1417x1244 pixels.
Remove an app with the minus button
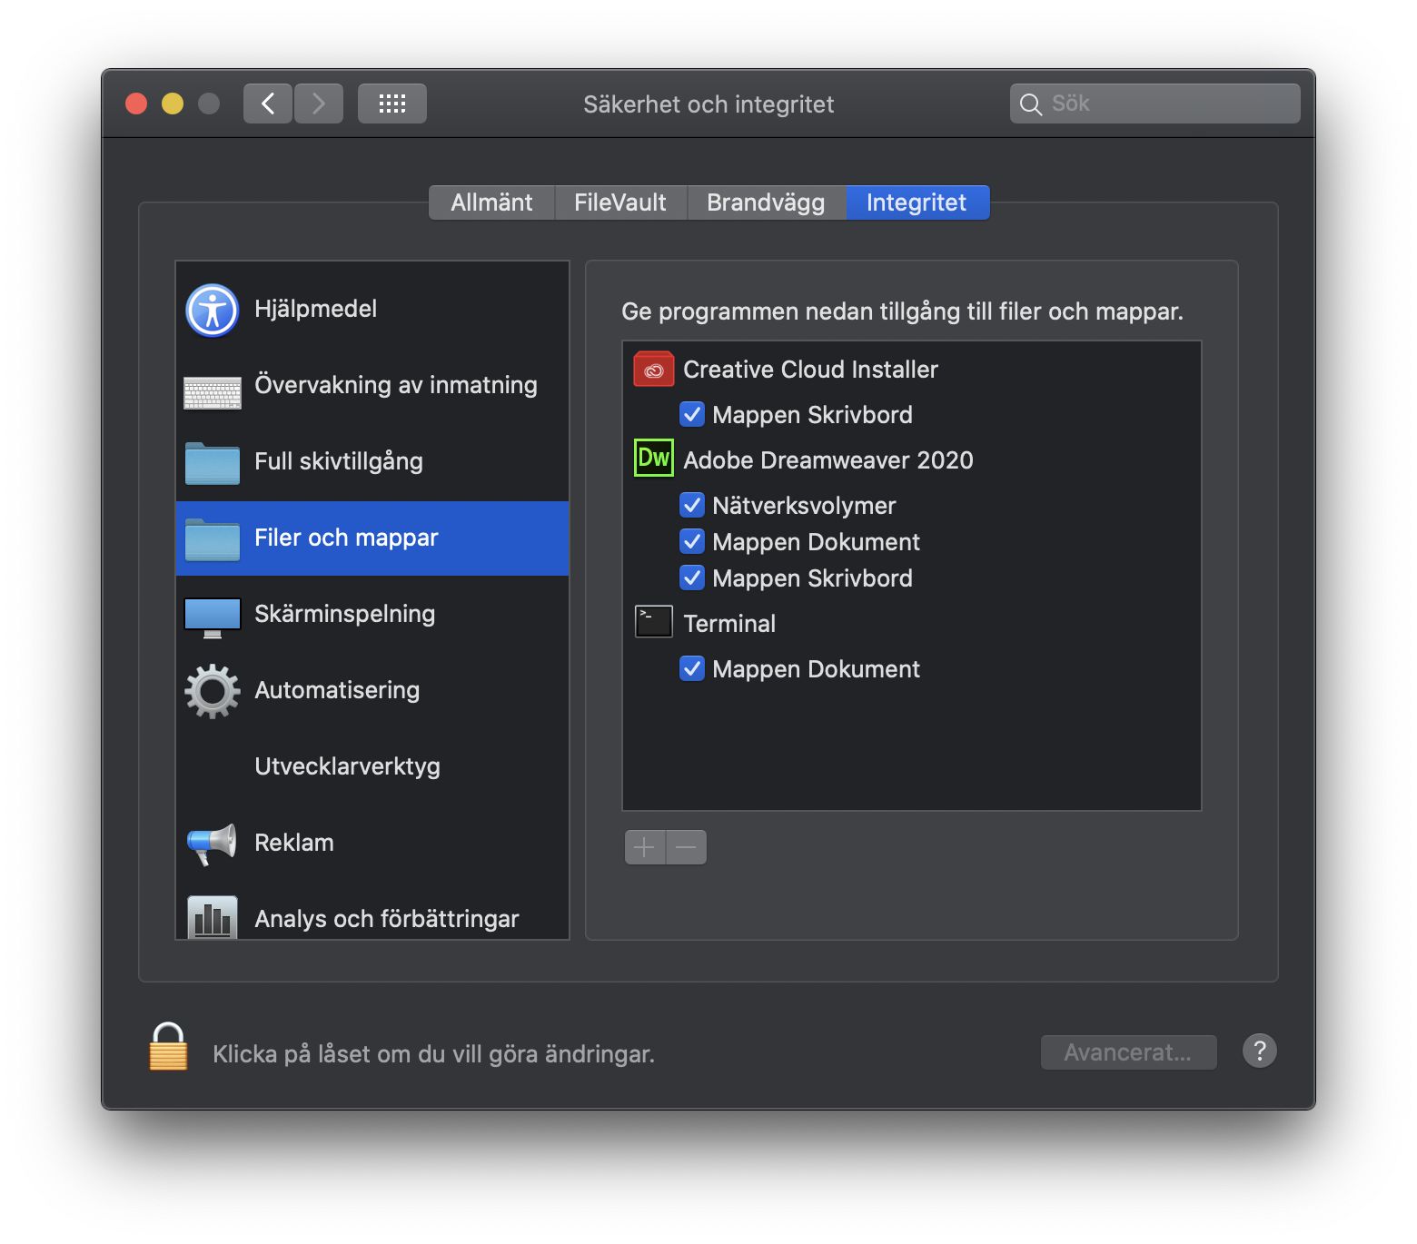tap(687, 847)
